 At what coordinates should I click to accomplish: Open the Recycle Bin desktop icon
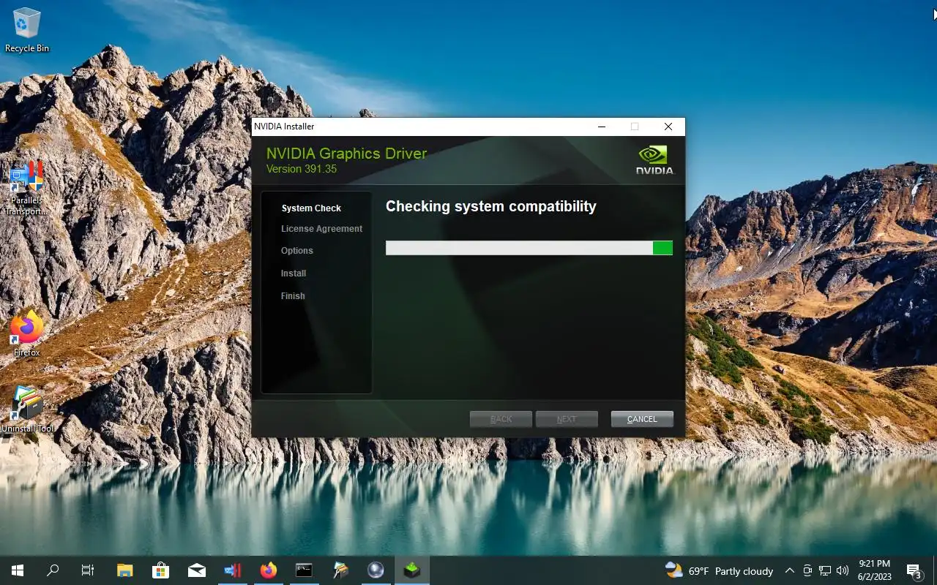pyautogui.click(x=27, y=29)
